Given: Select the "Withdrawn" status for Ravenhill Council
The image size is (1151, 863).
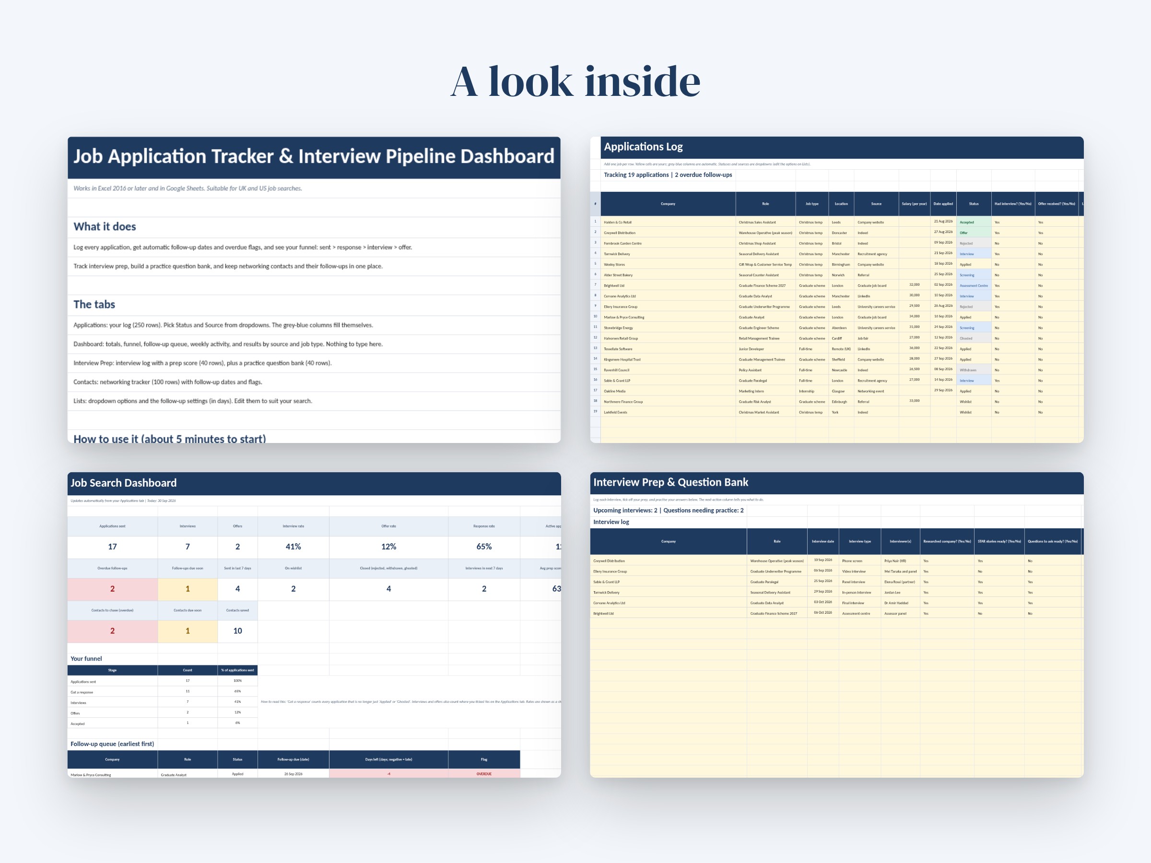Looking at the screenshot, I should click(974, 370).
